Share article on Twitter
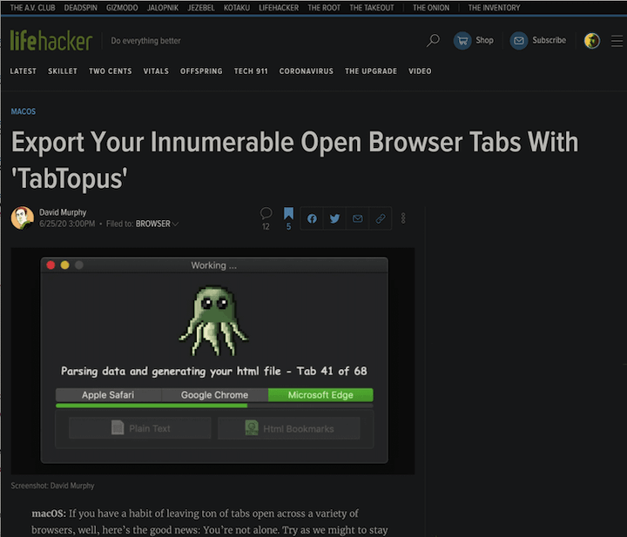Screen dimensions: 627x537 334,218
